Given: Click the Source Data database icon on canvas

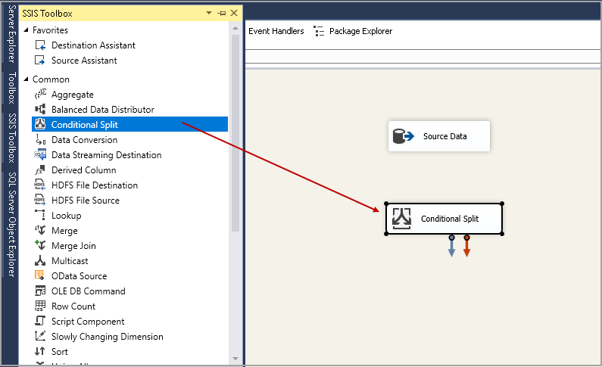Looking at the screenshot, I should [404, 136].
